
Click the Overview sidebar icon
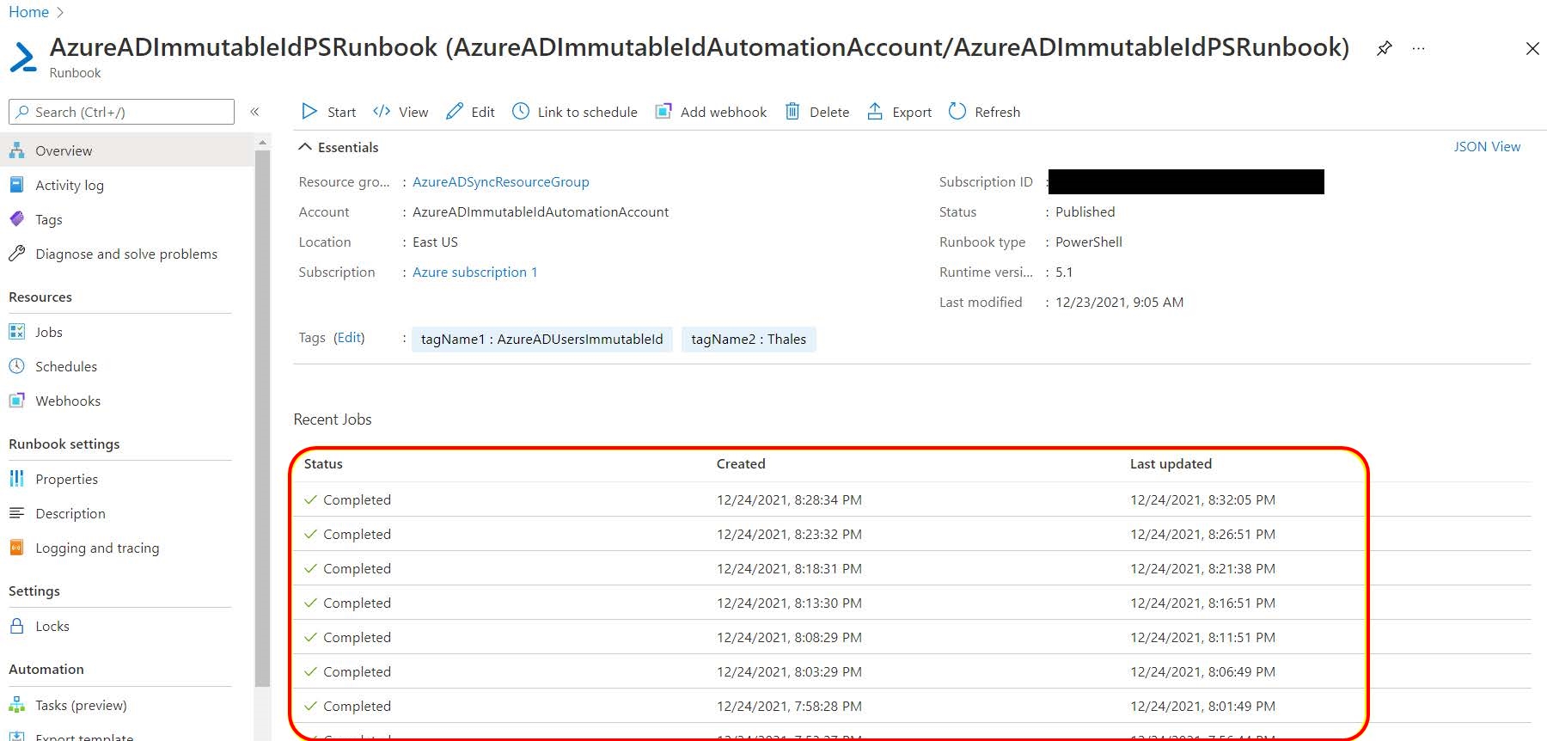[16, 150]
